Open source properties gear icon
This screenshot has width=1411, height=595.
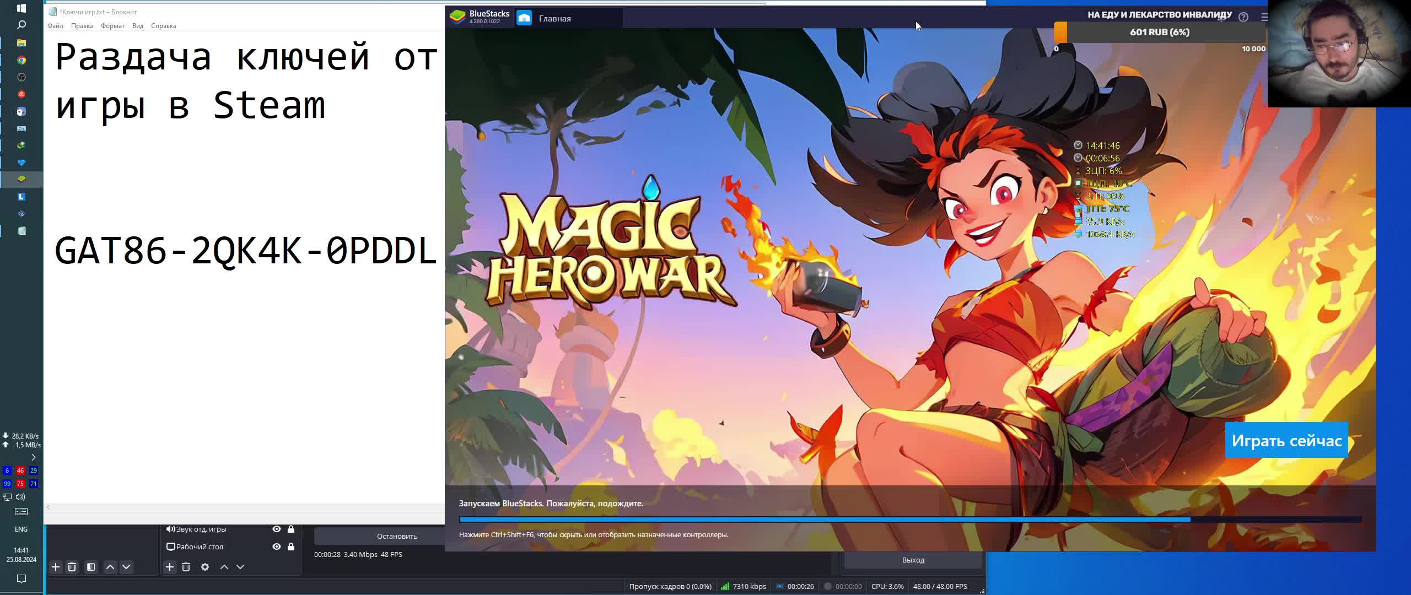(x=205, y=567)
